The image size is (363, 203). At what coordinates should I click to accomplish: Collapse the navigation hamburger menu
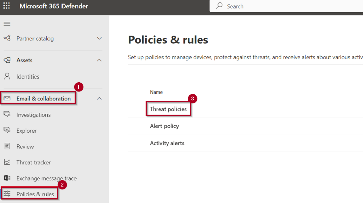[x=7, y=24]
